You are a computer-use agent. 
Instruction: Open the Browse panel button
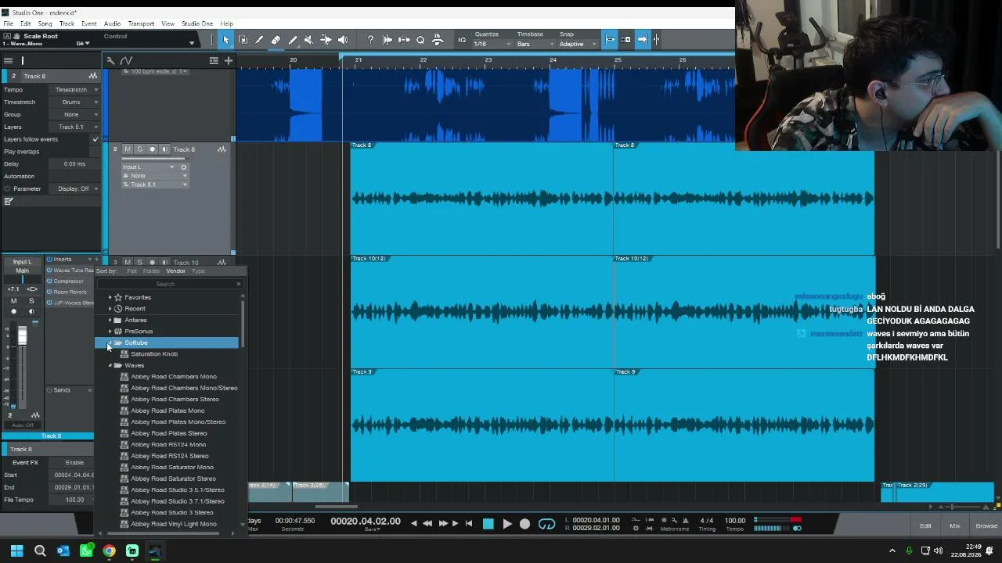click(x=986, y=525)
